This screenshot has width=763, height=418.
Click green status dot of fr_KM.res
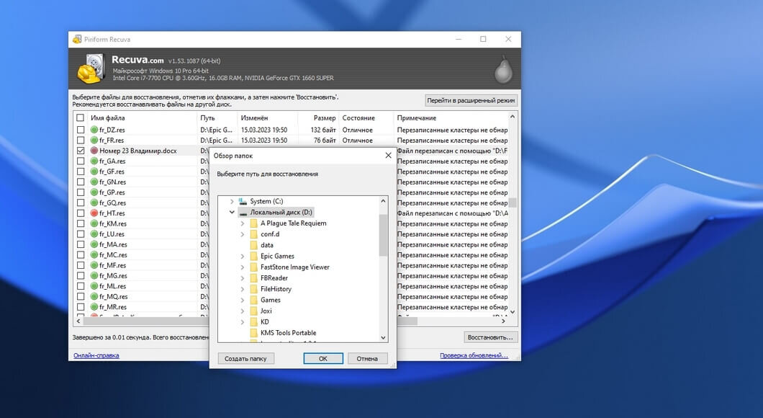94,223
